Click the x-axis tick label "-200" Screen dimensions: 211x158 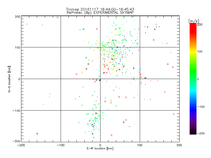click(x=21, y=145)
